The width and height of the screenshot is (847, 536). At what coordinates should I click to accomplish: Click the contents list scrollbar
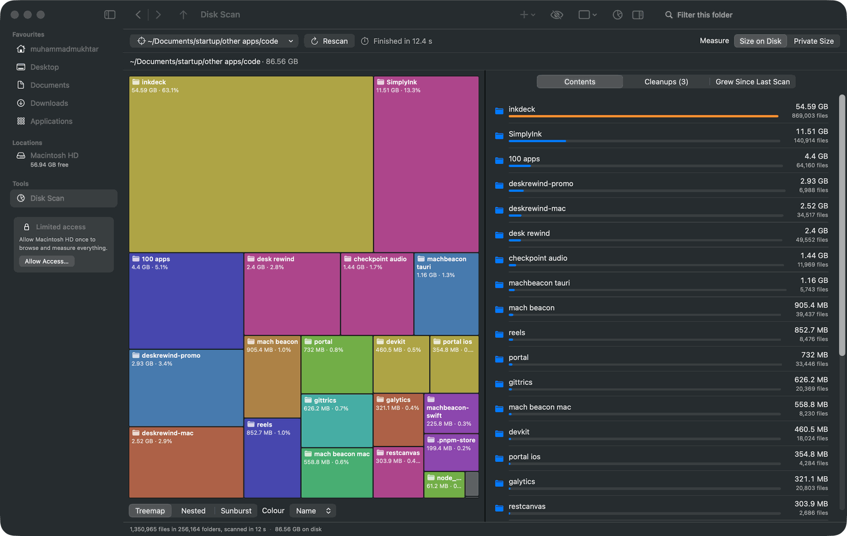pos(842,225)
